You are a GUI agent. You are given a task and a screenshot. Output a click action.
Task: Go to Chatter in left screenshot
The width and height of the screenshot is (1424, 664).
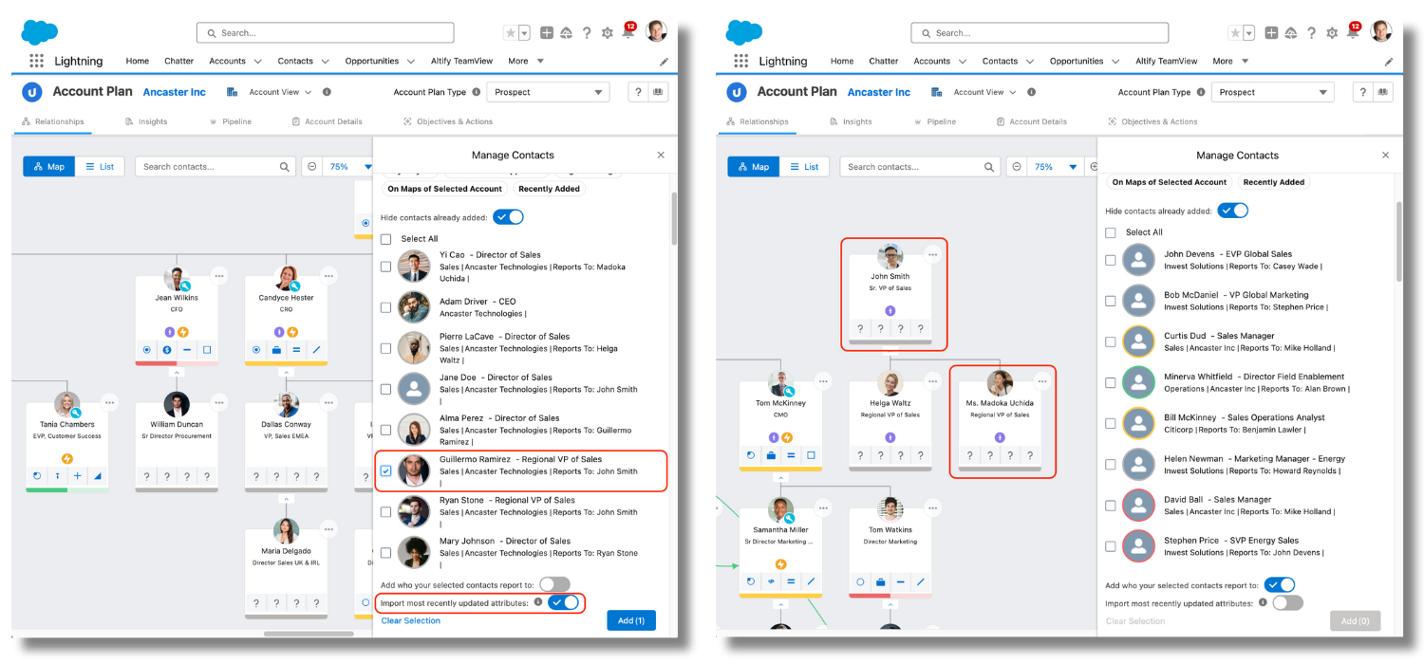[178, 61]
